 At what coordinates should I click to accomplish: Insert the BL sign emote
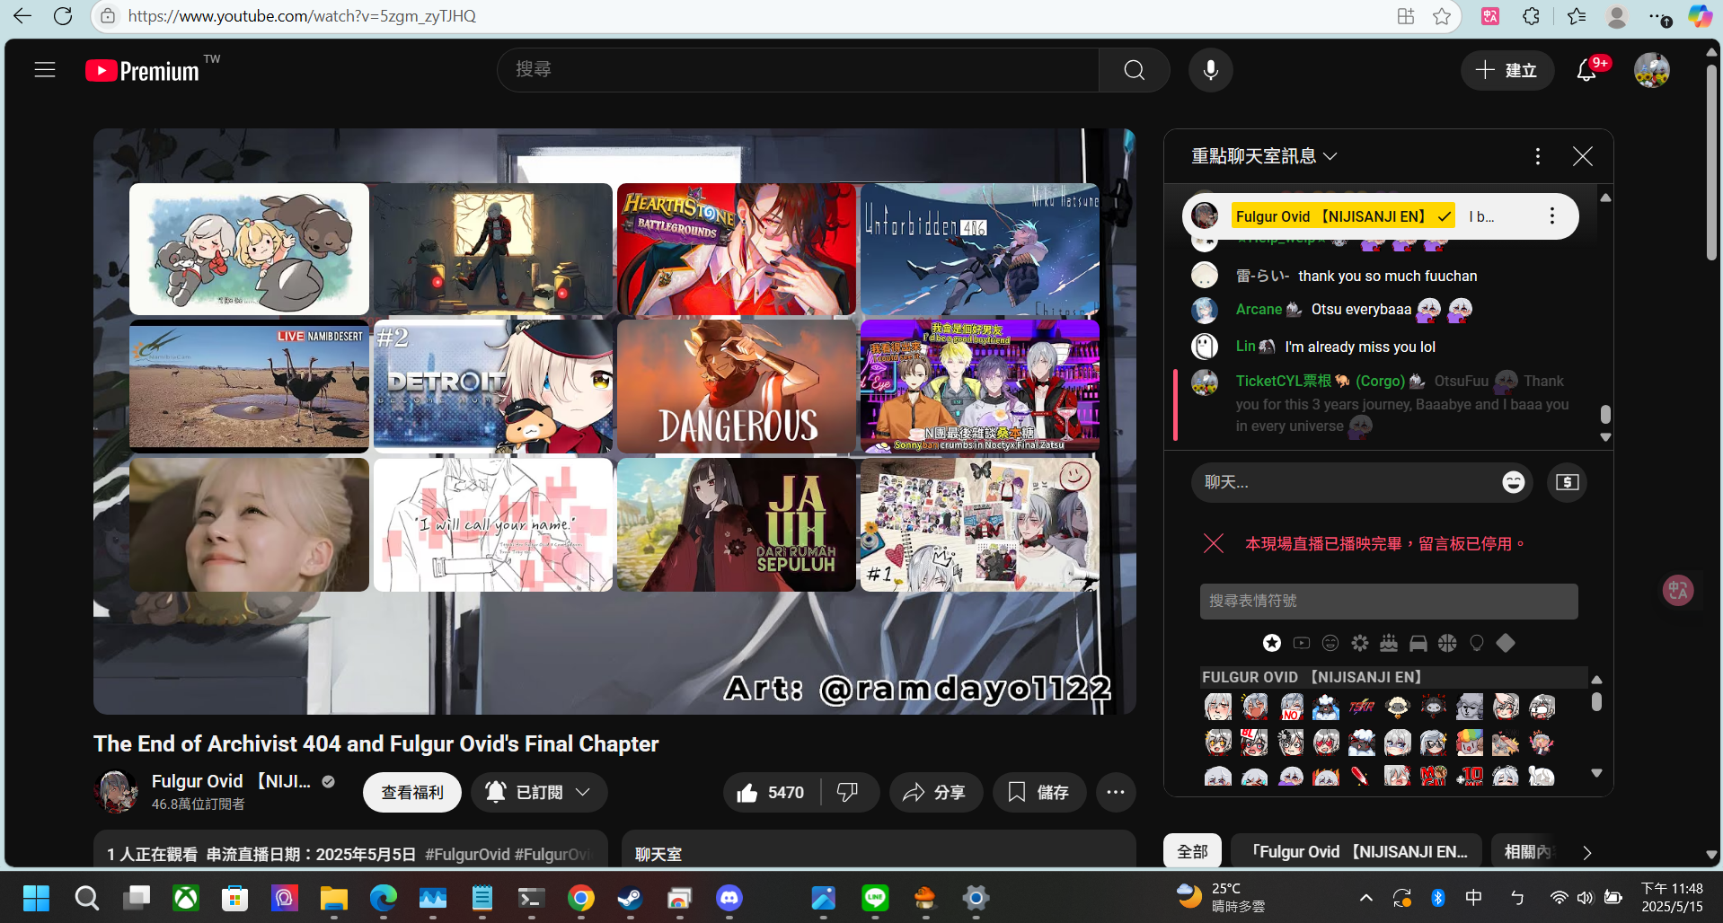pos(1254,743)
